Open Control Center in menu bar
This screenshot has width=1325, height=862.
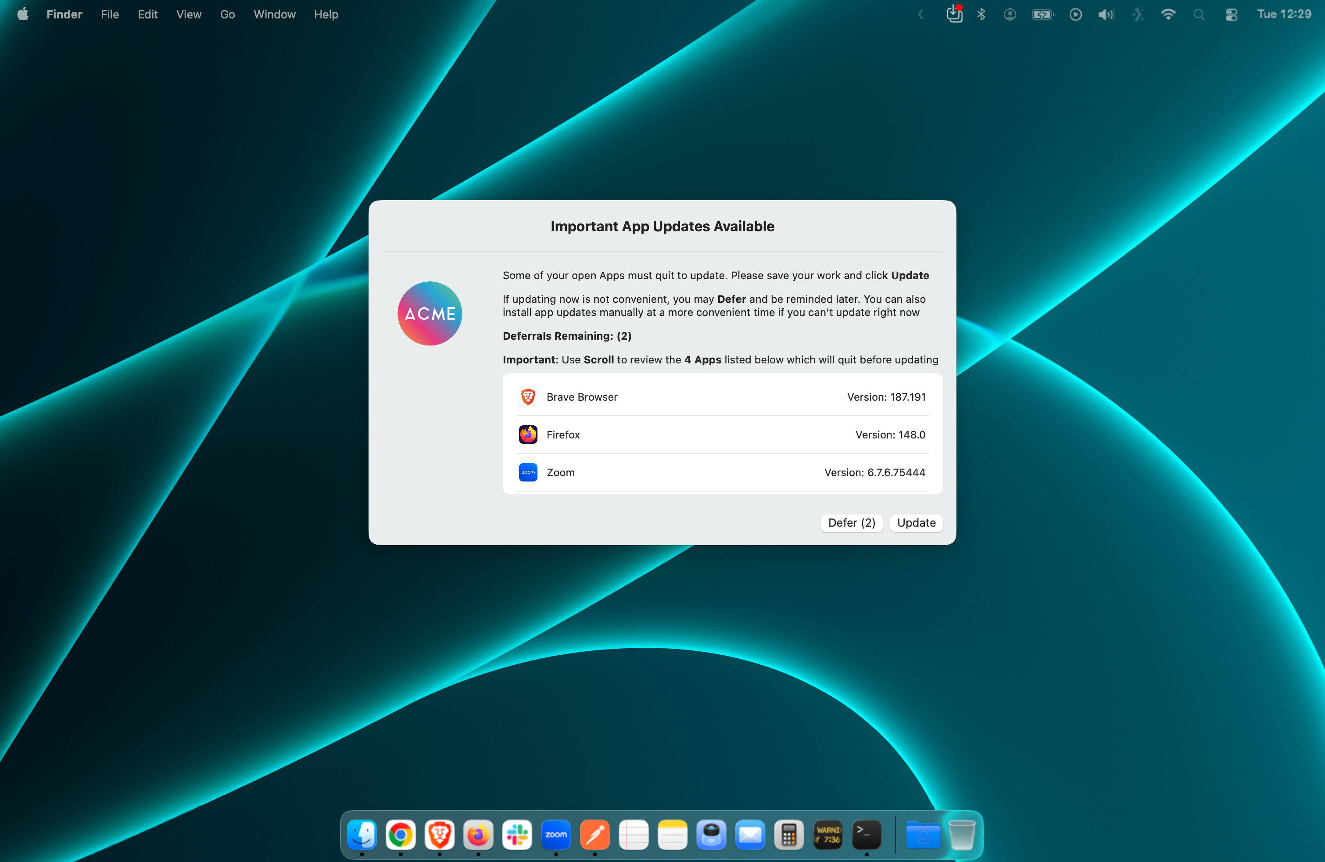[1231, 14]
